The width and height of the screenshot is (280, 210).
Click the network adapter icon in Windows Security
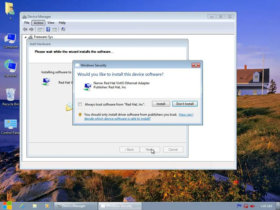(87, 87)
